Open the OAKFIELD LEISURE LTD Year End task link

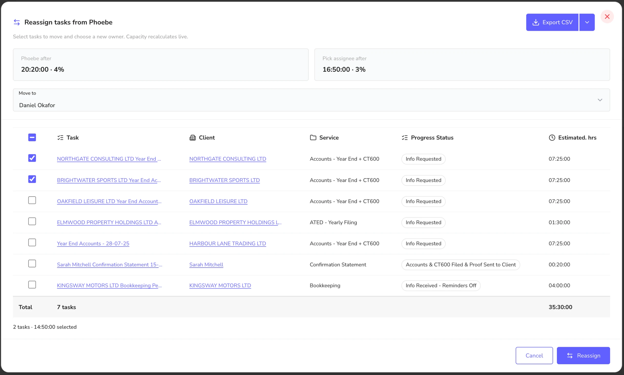[x=109, y=201]
